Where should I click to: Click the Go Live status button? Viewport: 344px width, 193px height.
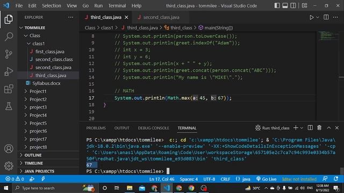click(267, 179)
